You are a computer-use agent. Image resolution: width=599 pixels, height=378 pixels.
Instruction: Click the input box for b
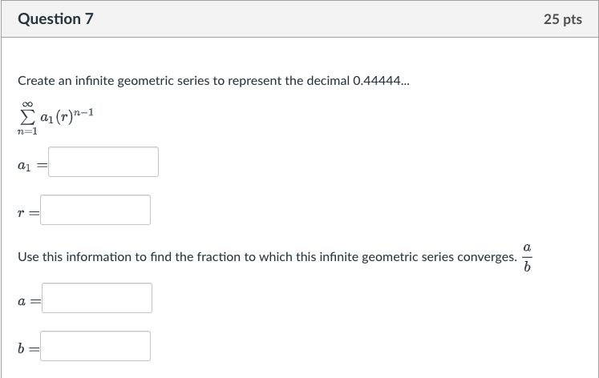95,346
